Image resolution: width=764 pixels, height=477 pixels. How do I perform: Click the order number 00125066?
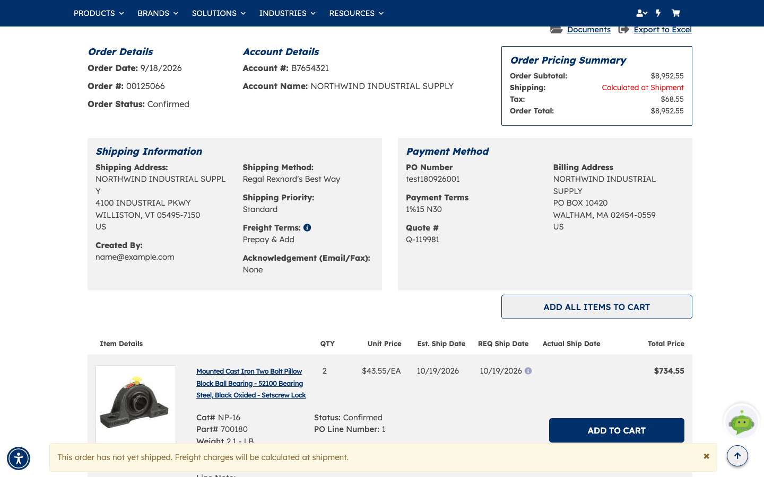pos(145,86)
